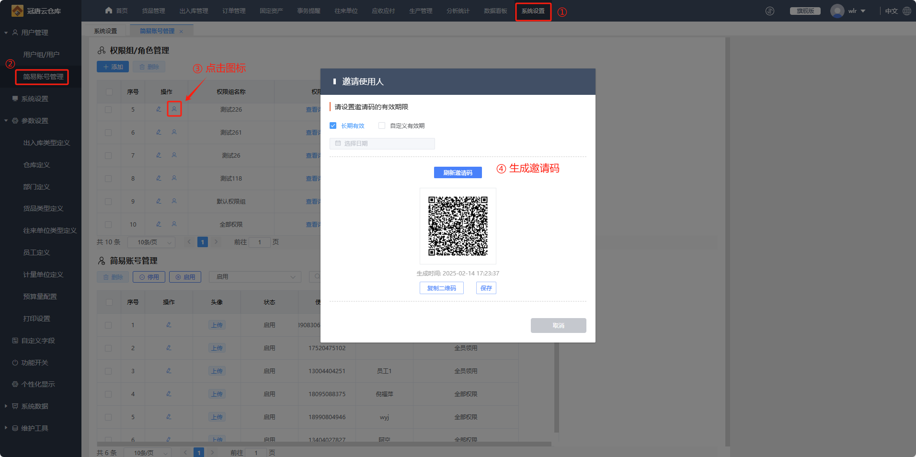Open the 10条/页 dropdown under 权限组 table
Image resolution: width=916 pixels, height=457 pixels.
click(x=151, y=242)
